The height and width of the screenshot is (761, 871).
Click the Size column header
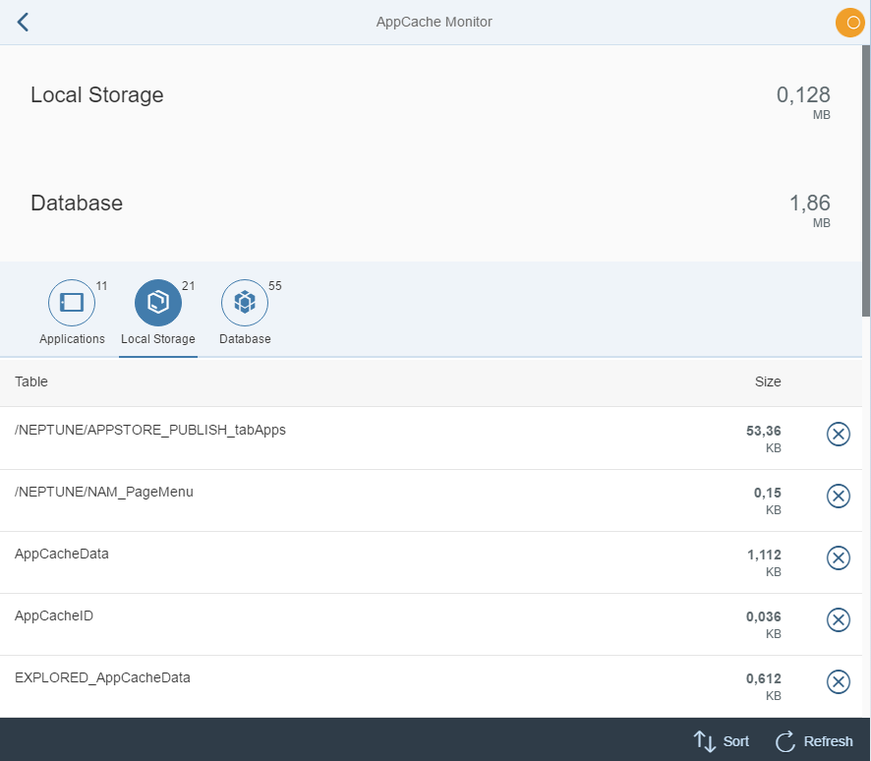coord(769,381)
